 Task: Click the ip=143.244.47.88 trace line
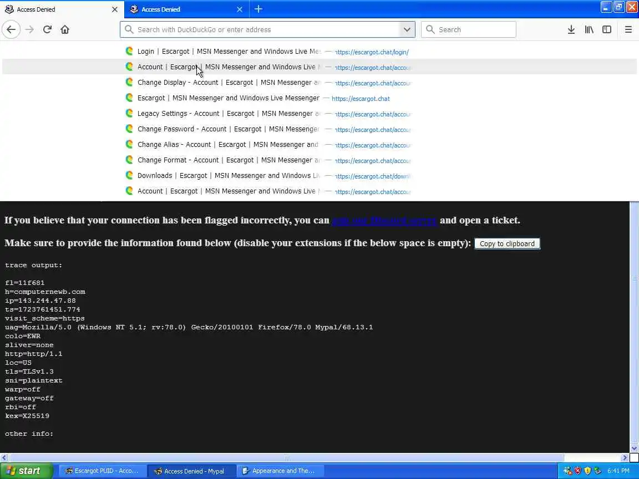(x=40, y=300)
